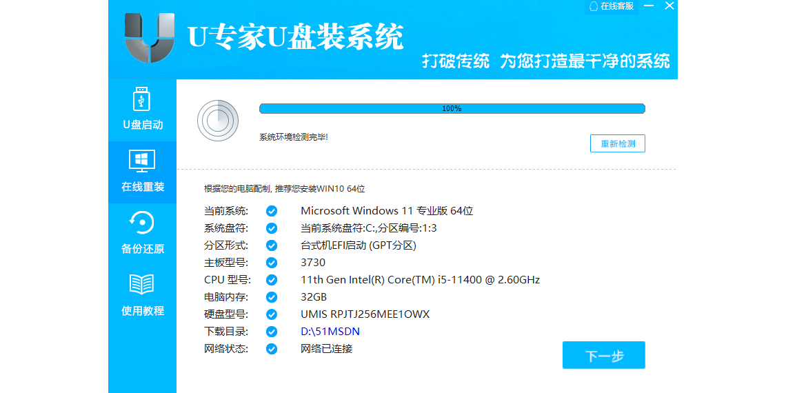Screen dimensions: 786x393
Task: Click the slogan 打破传统 为您打造最干净的系统
Action: click(x=545, y=61)
